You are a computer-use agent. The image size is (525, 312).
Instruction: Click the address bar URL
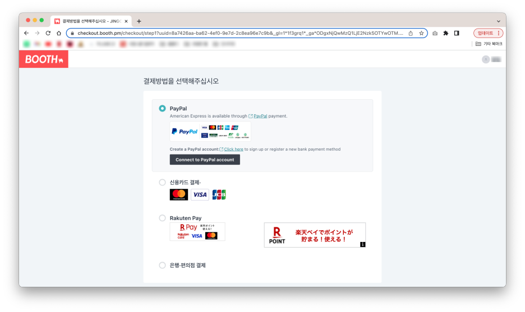pos(240,33)
